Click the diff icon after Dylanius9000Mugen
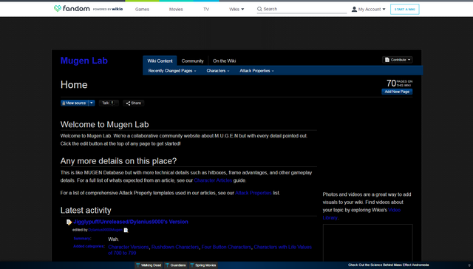This screenshot has width=473, height=269. (126, 230)
